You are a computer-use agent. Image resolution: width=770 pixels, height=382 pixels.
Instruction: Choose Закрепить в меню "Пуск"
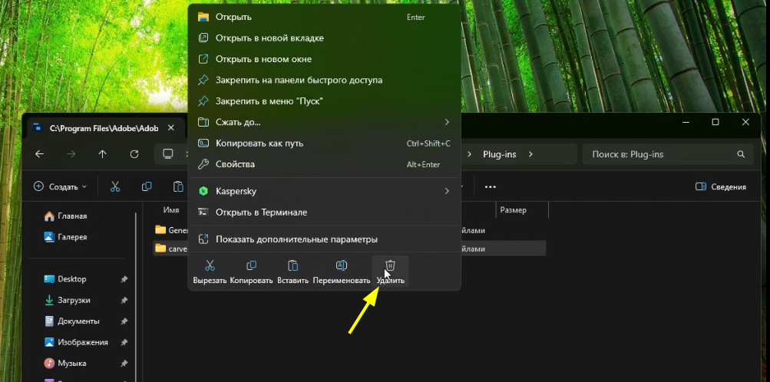tap(324, 101)
